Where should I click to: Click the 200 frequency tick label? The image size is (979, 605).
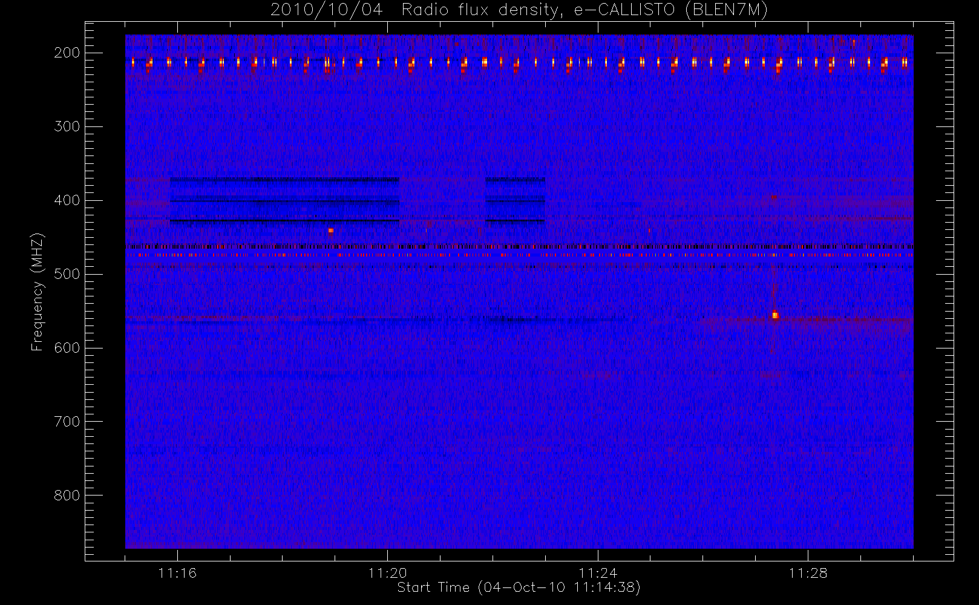67,53
